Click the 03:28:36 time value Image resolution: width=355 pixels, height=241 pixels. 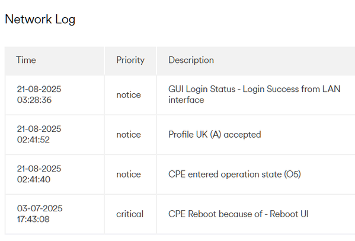pyautogui.click(x=34, y=100)
